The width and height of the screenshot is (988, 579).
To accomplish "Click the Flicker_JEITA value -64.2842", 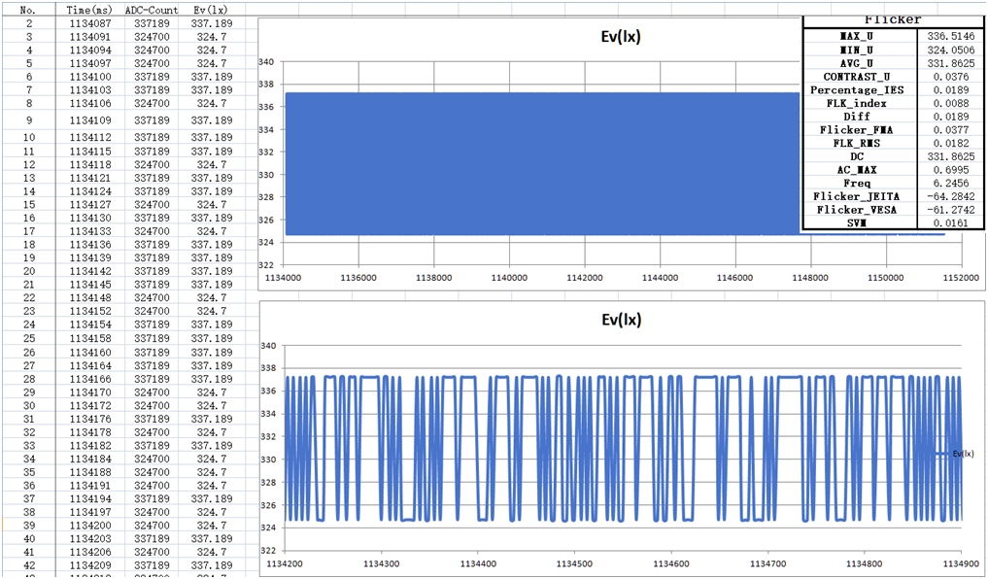I will (949, 196).
